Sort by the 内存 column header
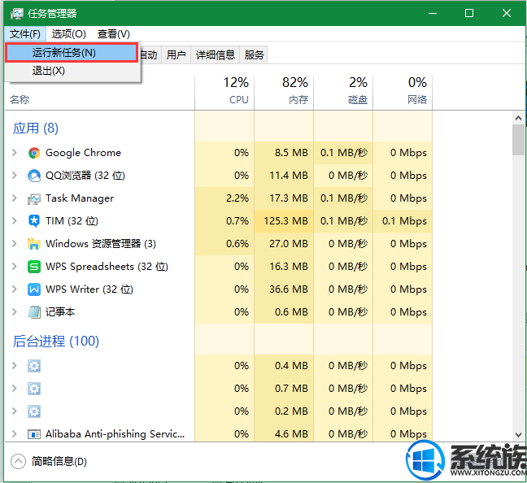Viewport: 527px width, 483px height. click(x=284, y=92)
